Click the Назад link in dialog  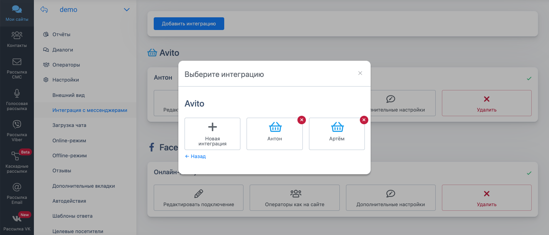(x=195, y=157)
